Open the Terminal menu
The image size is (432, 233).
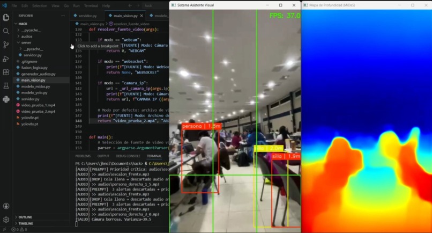point(91,5)
